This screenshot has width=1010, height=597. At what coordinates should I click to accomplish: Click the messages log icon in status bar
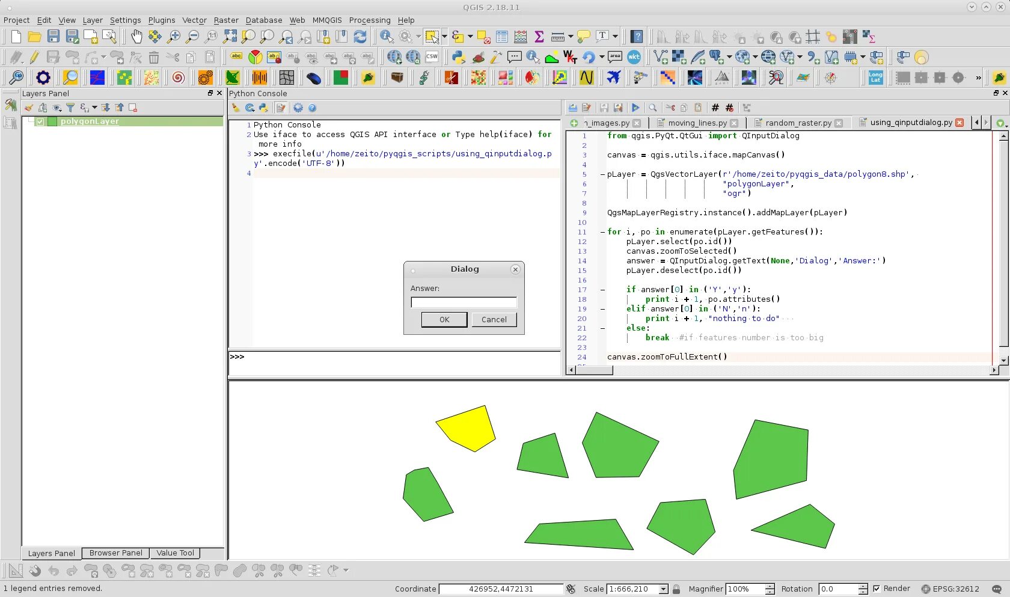(997, 589)
